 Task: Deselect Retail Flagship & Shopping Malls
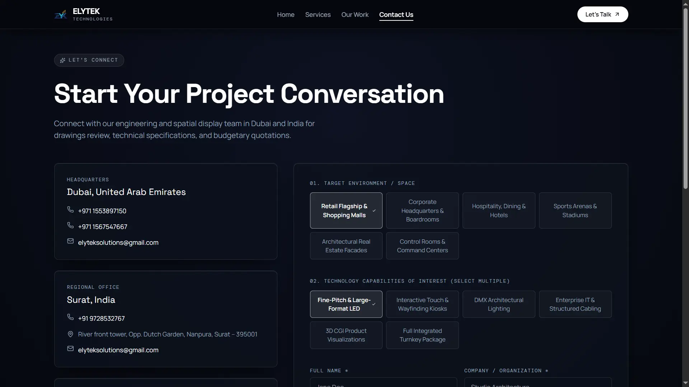point(346,211)
